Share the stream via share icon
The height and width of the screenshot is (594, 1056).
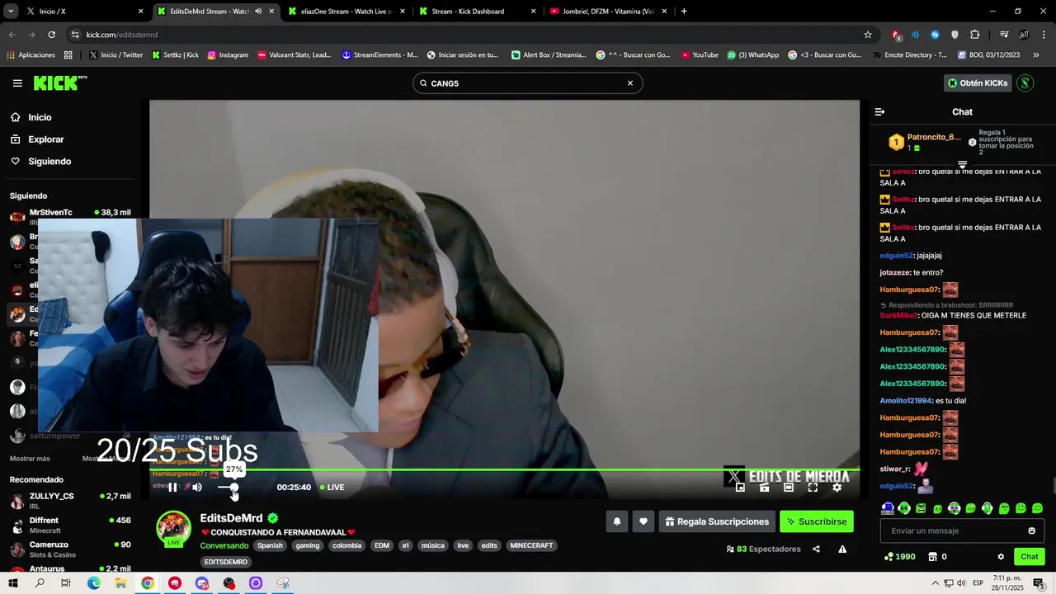click(816, 549)
